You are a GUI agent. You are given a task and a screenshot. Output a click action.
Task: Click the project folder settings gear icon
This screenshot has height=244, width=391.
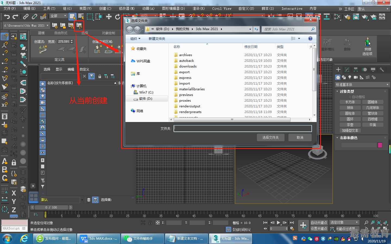click(x=55, y=25)
